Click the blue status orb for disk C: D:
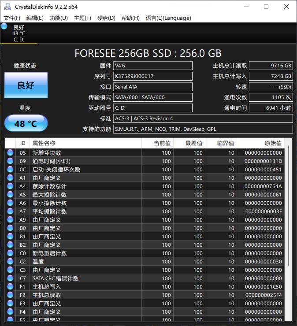The image size is (297, 326). click(4, 26)
